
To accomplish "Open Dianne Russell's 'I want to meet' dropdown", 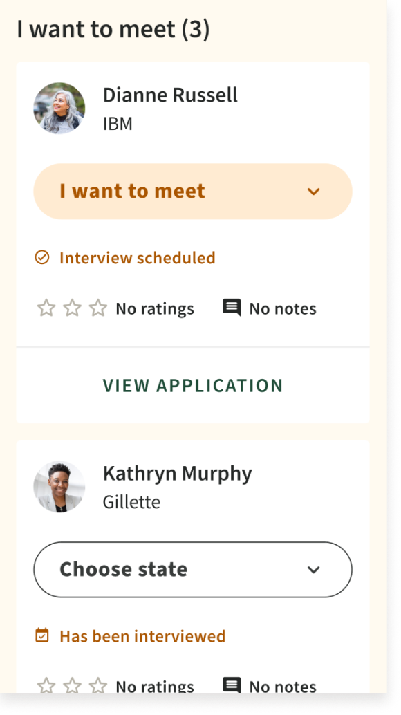I will pos(193,192).
